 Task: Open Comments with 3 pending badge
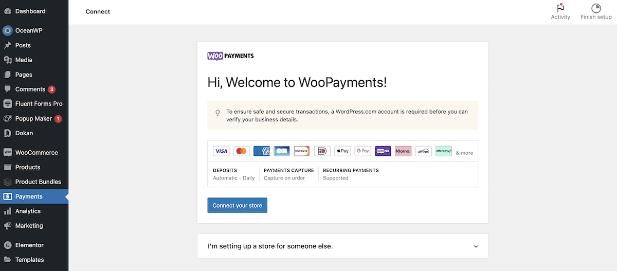tap(30, 89)
